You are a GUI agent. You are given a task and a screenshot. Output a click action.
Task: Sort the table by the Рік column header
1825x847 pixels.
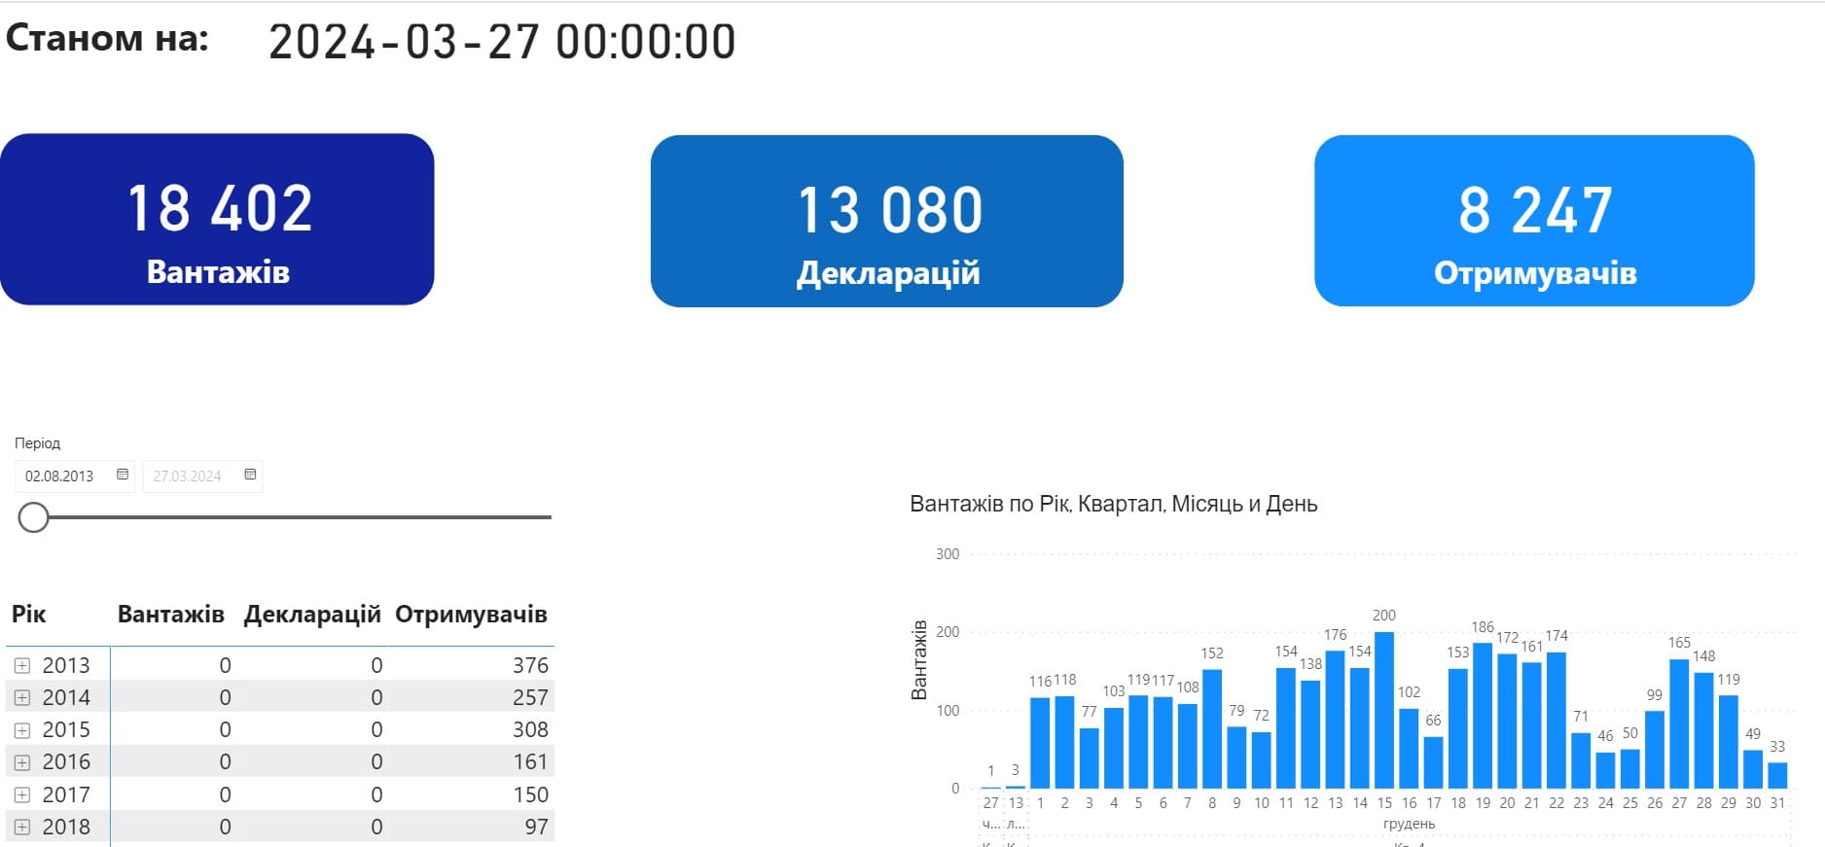pos(29,615)
